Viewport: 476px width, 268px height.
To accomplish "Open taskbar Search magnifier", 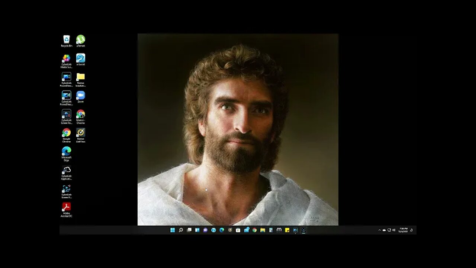I will (x=181, y=230).
